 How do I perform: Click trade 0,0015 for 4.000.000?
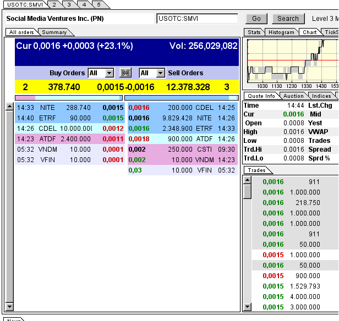295,297
